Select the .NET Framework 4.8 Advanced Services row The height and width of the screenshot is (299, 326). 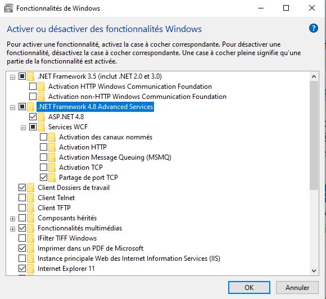95,107
